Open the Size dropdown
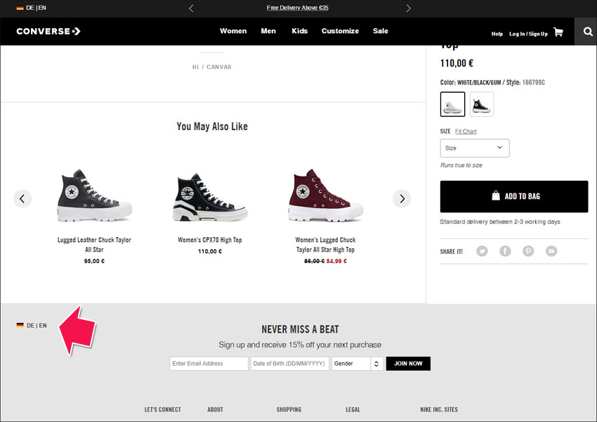Image resolution: width=597 pixels, height=422 pixels. click(x=475, y=148)
